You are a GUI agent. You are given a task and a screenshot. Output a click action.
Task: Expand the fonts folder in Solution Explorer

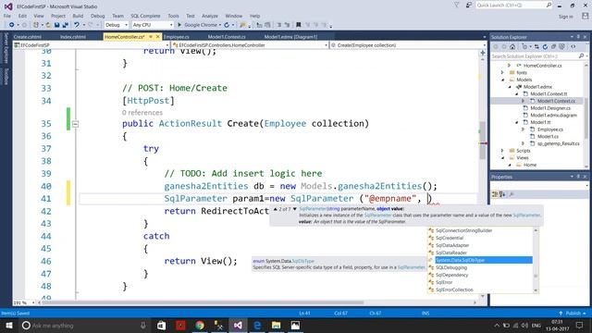[502, 72]
